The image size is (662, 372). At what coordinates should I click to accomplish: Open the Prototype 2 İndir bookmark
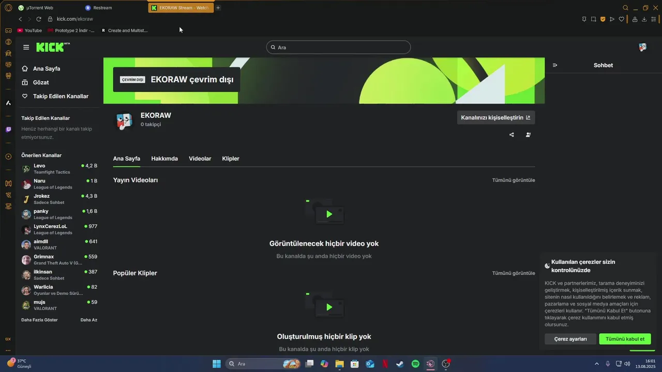point(71,30)
